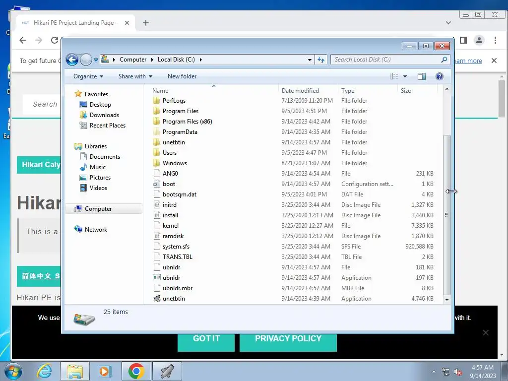The height and width of the screenshot is (381, 508).
Task: Select Libraries in navigation pane
Action: point(96,146)
